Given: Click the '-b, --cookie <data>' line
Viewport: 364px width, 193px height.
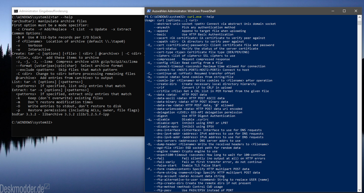Looking at the screenshot, I should (190, 77).
